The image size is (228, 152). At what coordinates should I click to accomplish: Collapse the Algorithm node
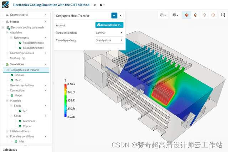coord(7,32)
